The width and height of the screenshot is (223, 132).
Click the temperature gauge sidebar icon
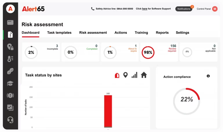pyautogui.click(x=10, y=59)
